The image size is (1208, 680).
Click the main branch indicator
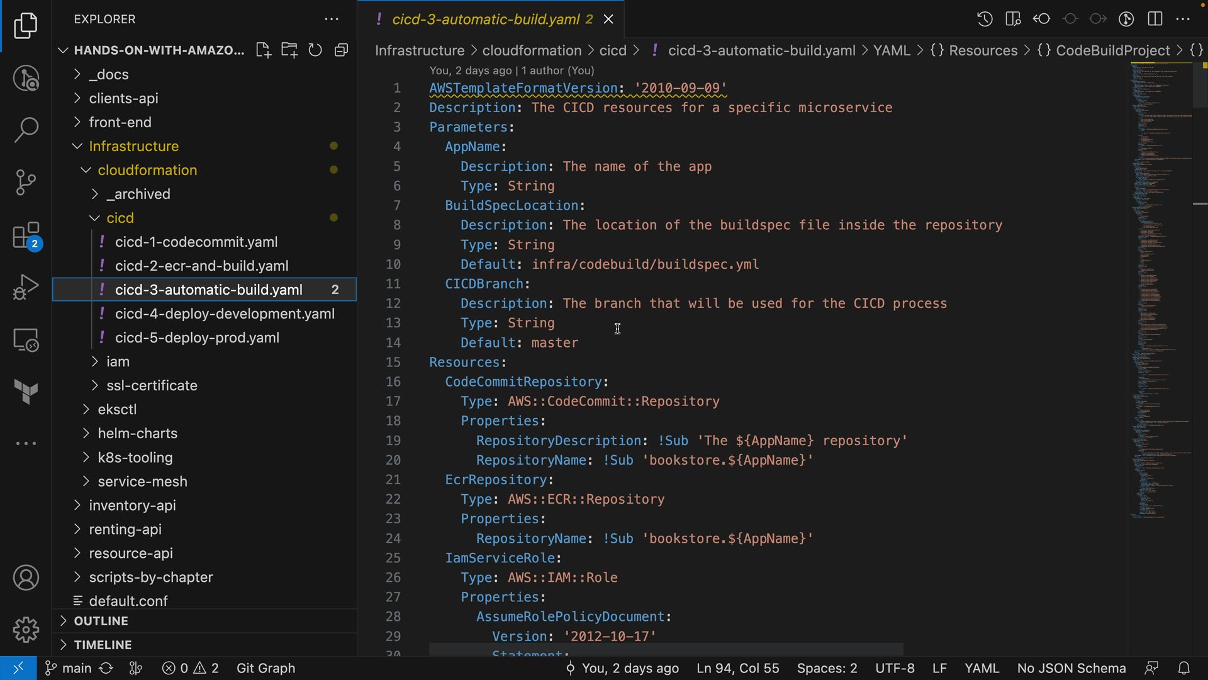click(x=69, y=668)
